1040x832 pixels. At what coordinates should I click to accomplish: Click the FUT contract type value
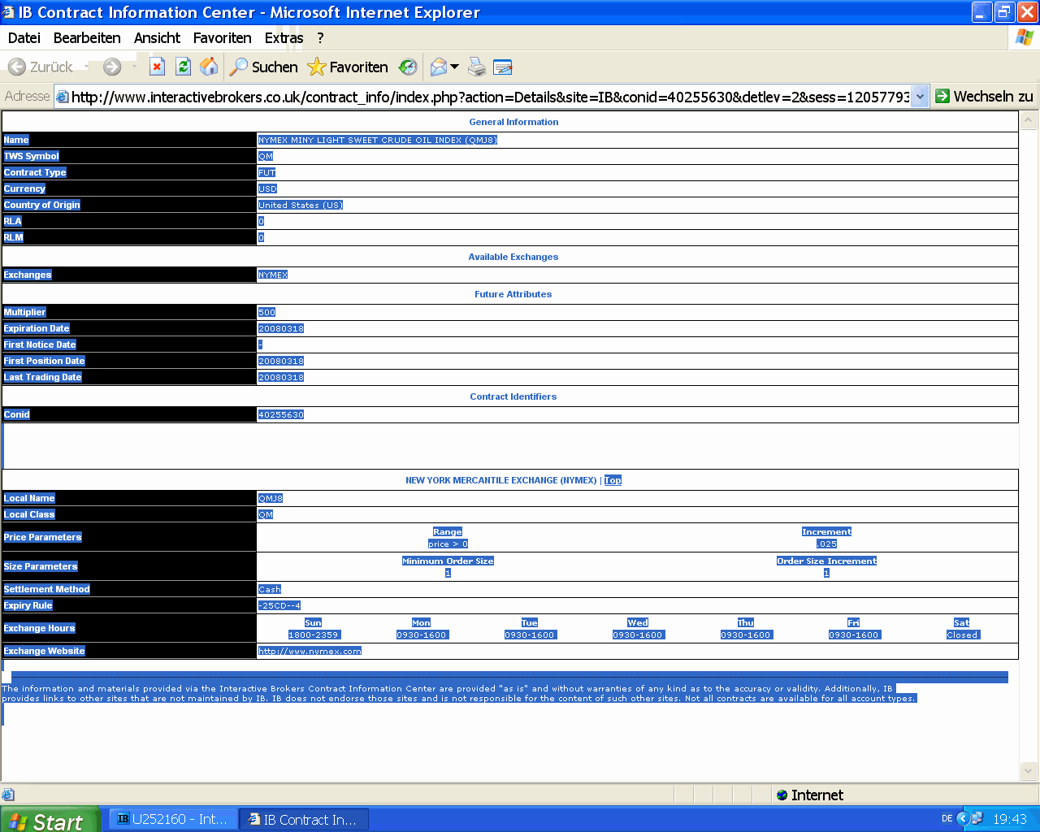(x=267, y=172)
